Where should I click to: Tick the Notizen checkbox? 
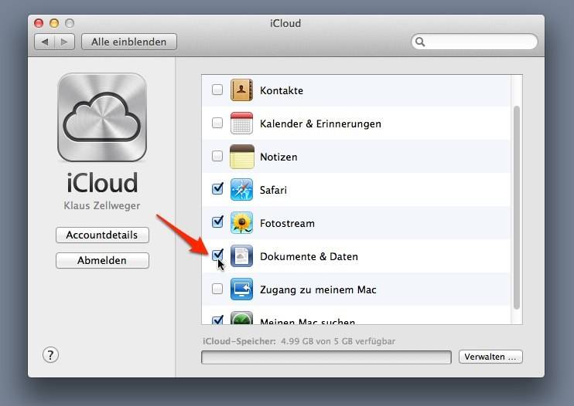point(217,156)
